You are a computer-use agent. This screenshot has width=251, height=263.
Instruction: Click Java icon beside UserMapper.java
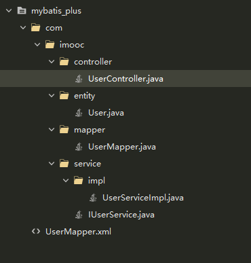point(79,147)
